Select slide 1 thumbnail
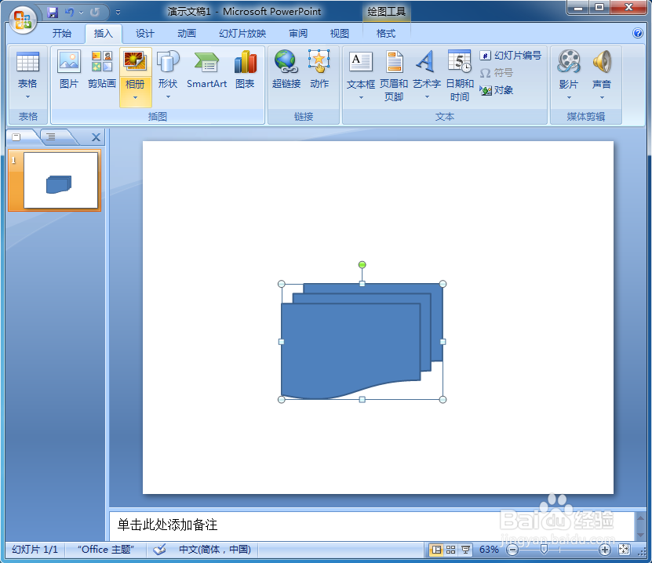Viewport: 652px width, 563px height. [60, 180]
